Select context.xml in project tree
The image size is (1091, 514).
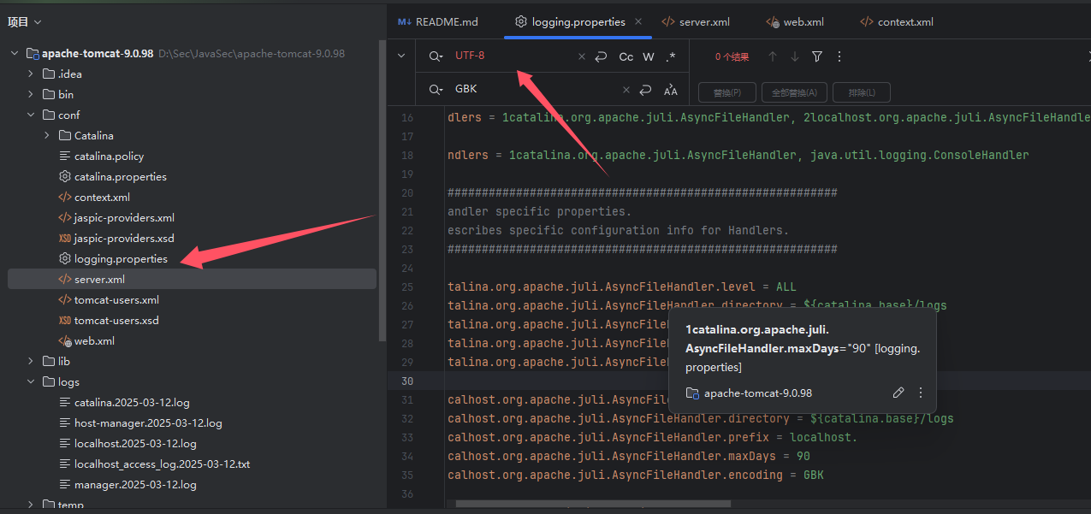tap(102, 197)
